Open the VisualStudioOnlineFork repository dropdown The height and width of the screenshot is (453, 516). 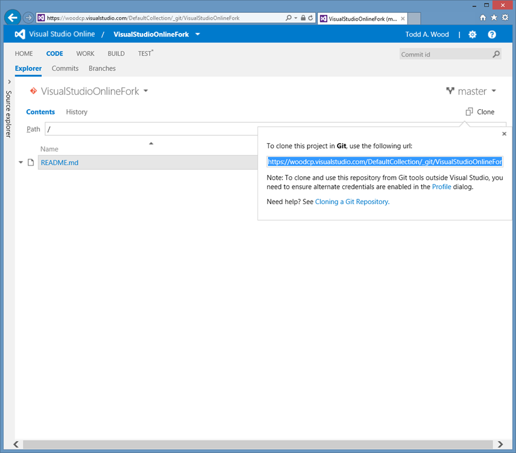[145, 91]
